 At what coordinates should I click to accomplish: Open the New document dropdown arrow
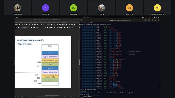tap(18, 25)
